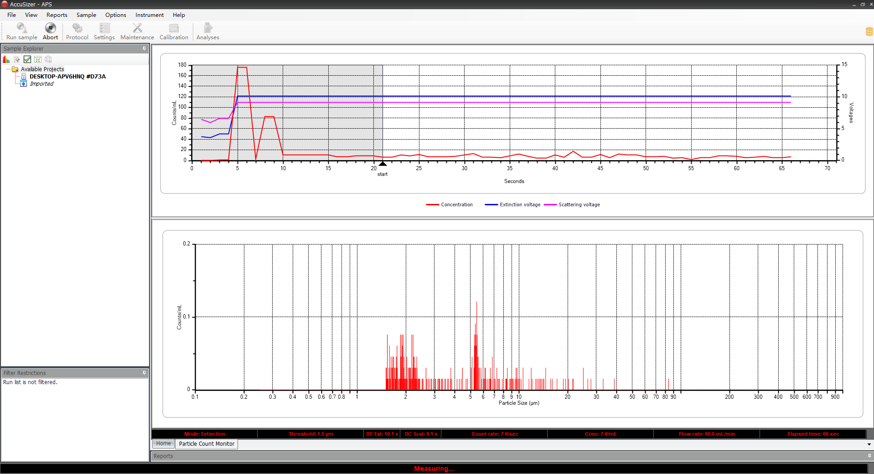Click the Run sample toolbar button
The width and height of the screenshot is (874, 474).
click(x=21, y=31)
